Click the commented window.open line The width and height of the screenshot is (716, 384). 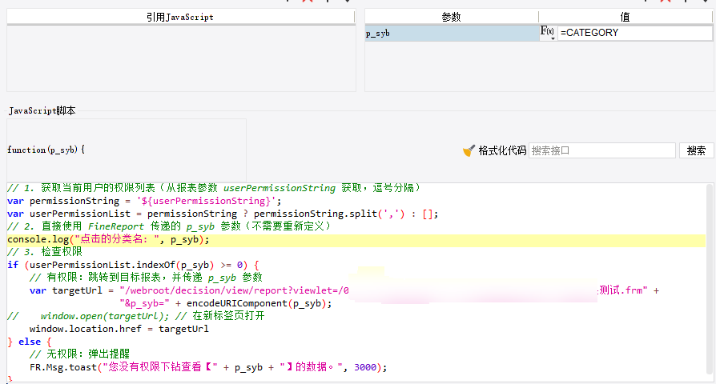click(x=135, y=316)
